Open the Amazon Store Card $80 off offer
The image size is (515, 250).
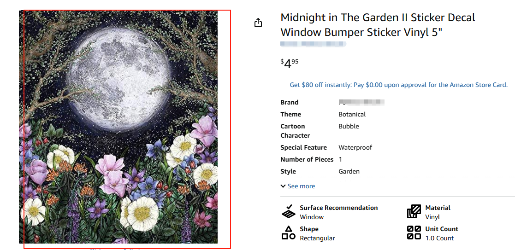pyautogui.click(x=398, y=85)
